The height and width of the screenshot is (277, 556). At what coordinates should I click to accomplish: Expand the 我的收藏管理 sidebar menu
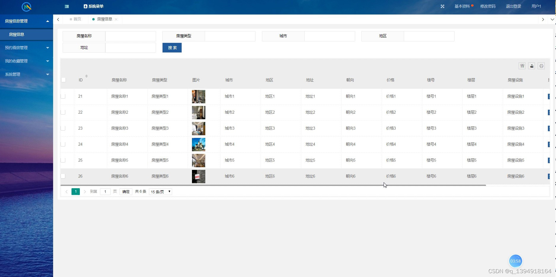(x=26, y=61)
